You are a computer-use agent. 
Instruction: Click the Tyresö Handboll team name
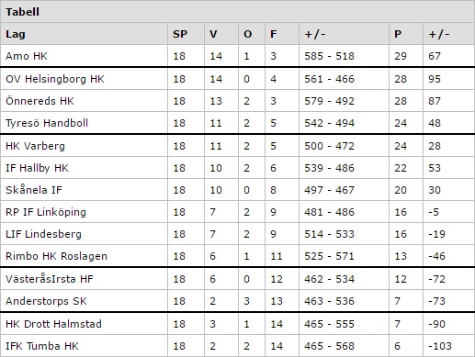pos(47,123)
